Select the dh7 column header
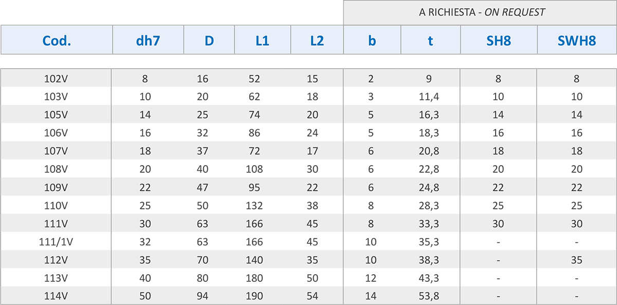This screenshot has width=617, height=305. tap(148, 40)
